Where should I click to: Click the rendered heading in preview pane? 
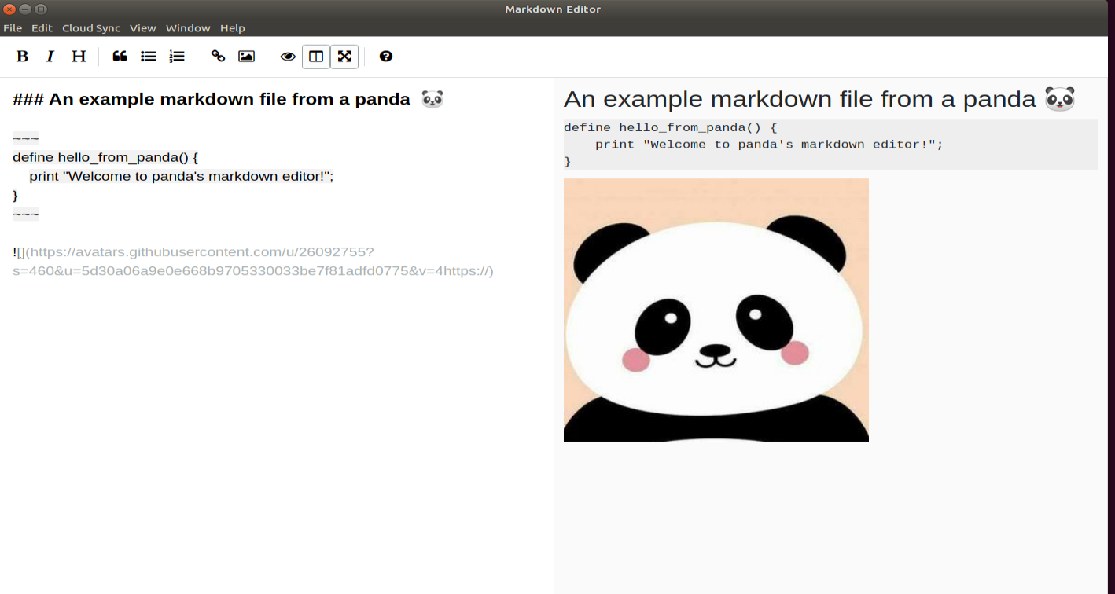click(x=819, y=99)
